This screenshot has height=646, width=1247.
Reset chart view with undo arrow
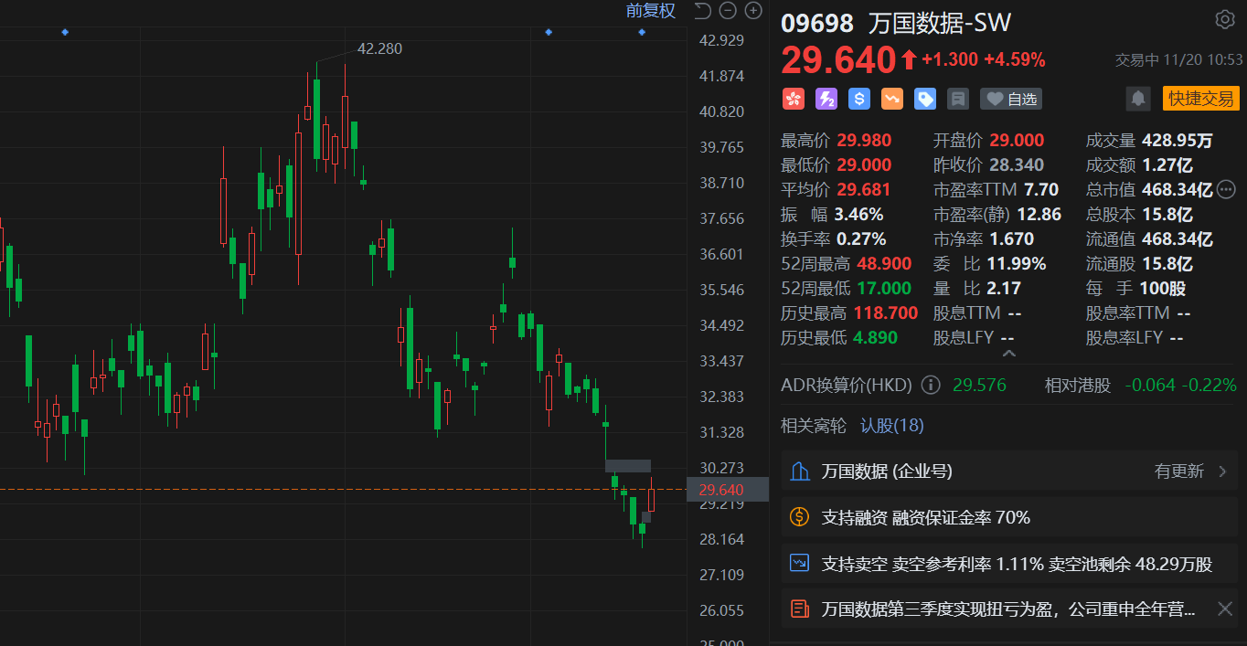click(702, 11)
